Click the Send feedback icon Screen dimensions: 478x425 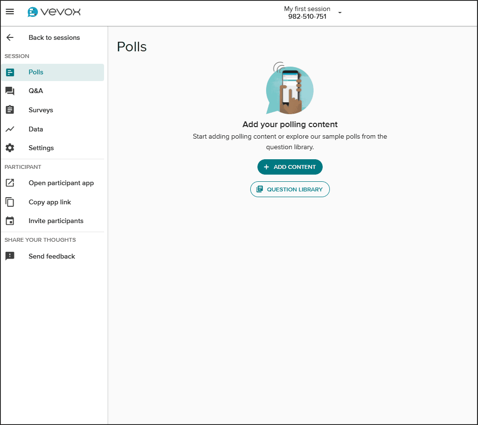point(10,256)
